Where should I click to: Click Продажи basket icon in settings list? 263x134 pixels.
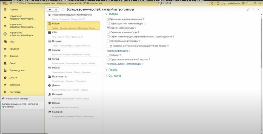50,41
